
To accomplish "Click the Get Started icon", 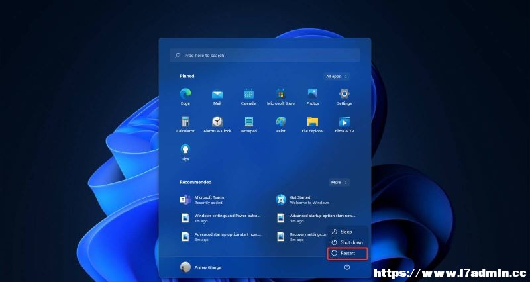I will click(x=280, y=200).
